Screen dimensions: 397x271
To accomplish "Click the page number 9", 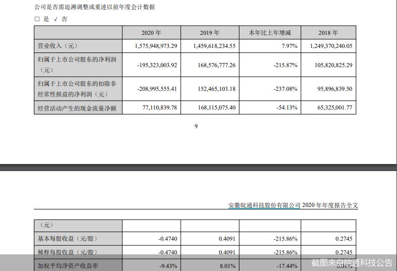I will coord(196,126).
